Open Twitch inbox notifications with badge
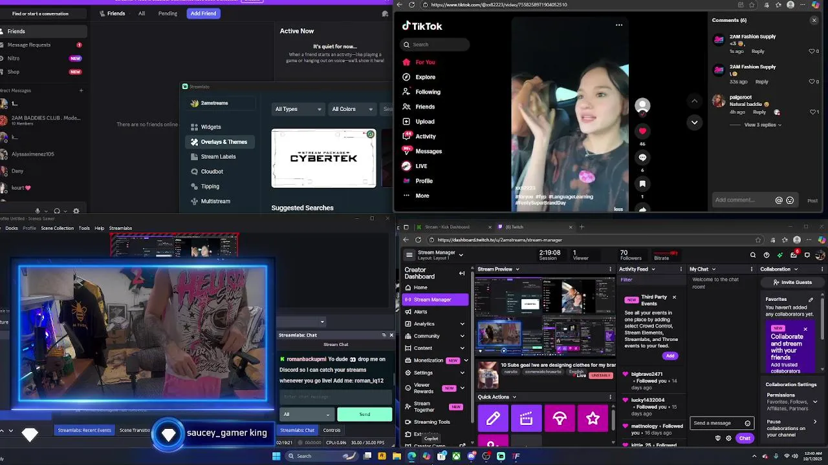This screenshot has height=465, width=828. coord(794,254)
